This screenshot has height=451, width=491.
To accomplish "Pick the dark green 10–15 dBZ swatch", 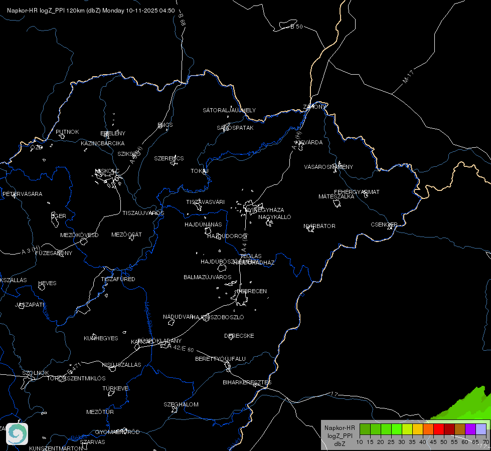I will click(x=365, y=429).
